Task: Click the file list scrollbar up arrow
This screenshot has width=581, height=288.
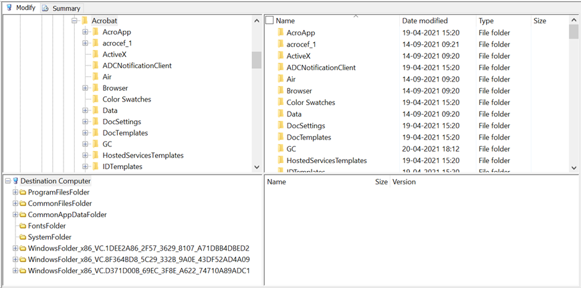Action: pyautogui.click(x=574, y=20)
